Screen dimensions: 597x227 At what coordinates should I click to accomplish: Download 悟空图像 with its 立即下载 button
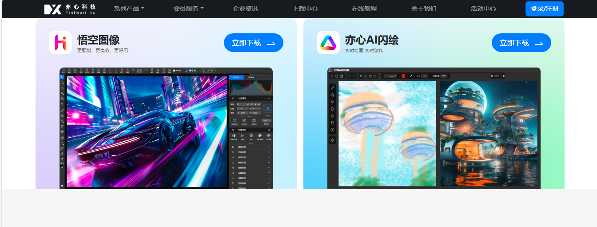254,43
